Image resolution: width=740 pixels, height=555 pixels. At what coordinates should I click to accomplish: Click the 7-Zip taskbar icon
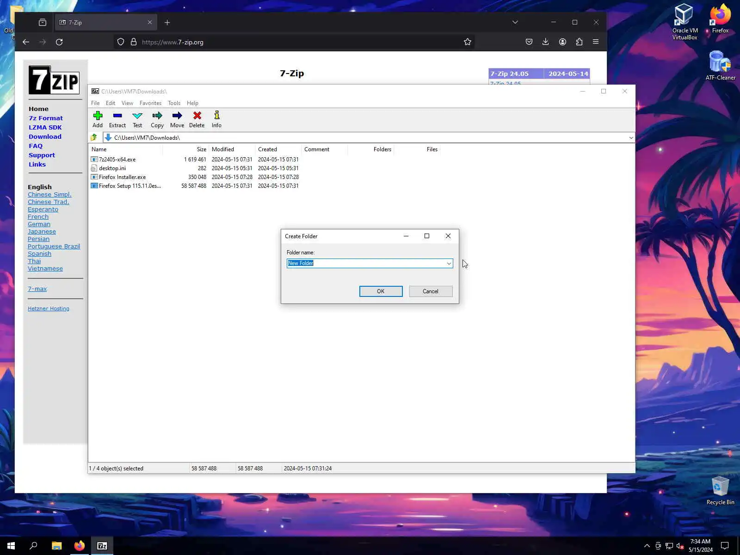tap(102, 546)
